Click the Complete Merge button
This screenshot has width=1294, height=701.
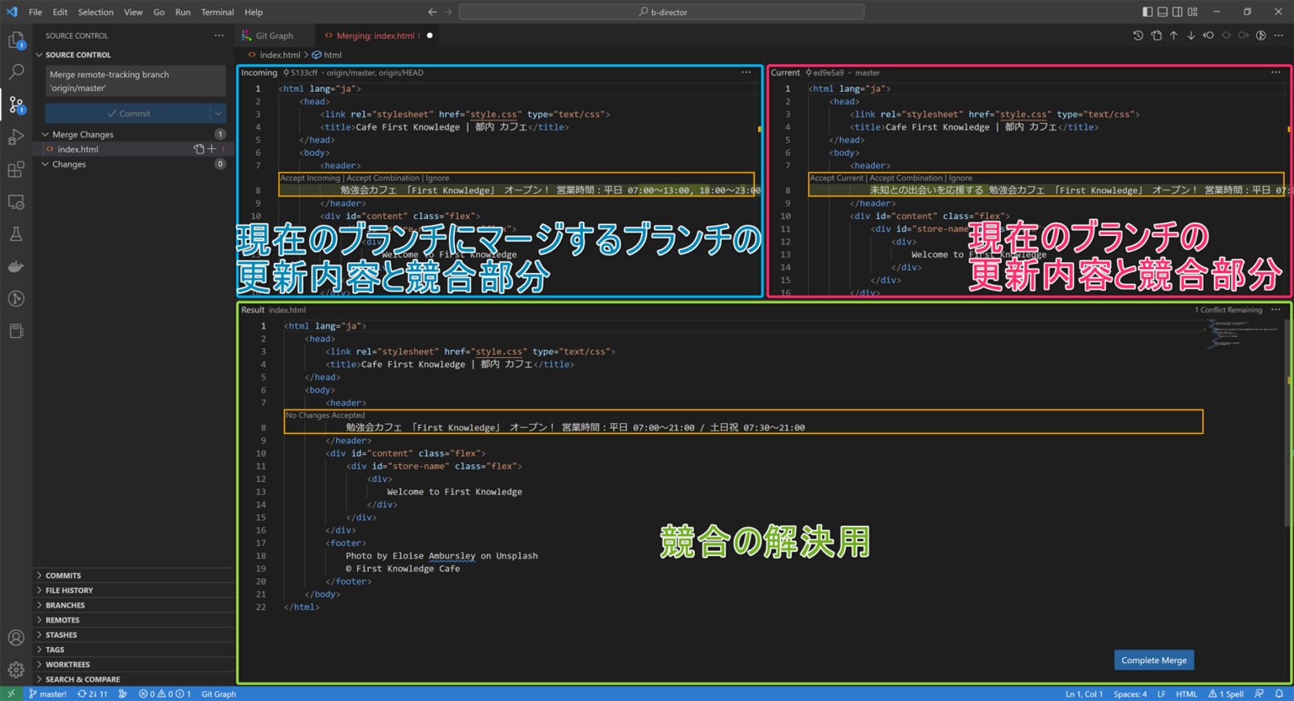point(1154,661)
